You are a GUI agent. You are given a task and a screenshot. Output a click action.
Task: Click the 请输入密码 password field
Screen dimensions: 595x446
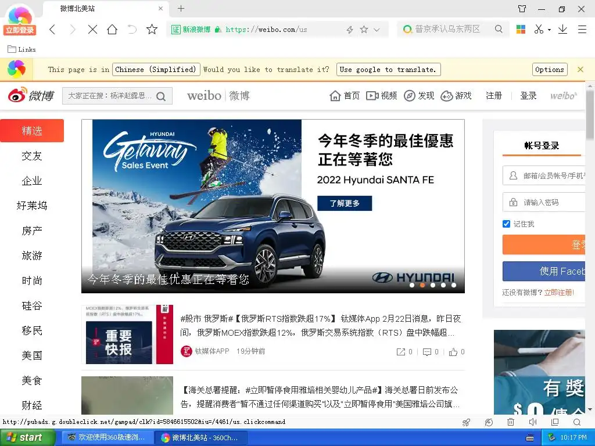[x=544, y=202]
